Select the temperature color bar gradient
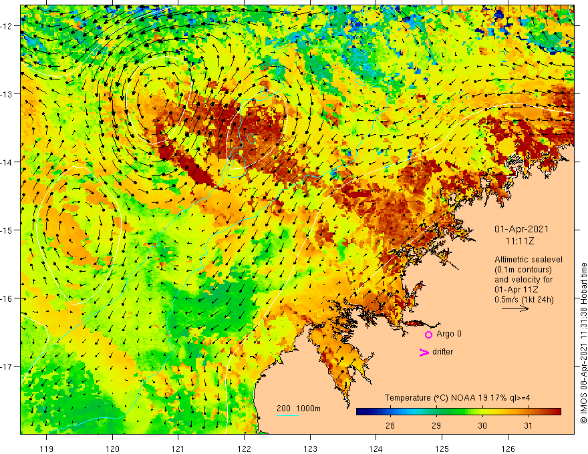The image size is (588, 454). point(458,412)
